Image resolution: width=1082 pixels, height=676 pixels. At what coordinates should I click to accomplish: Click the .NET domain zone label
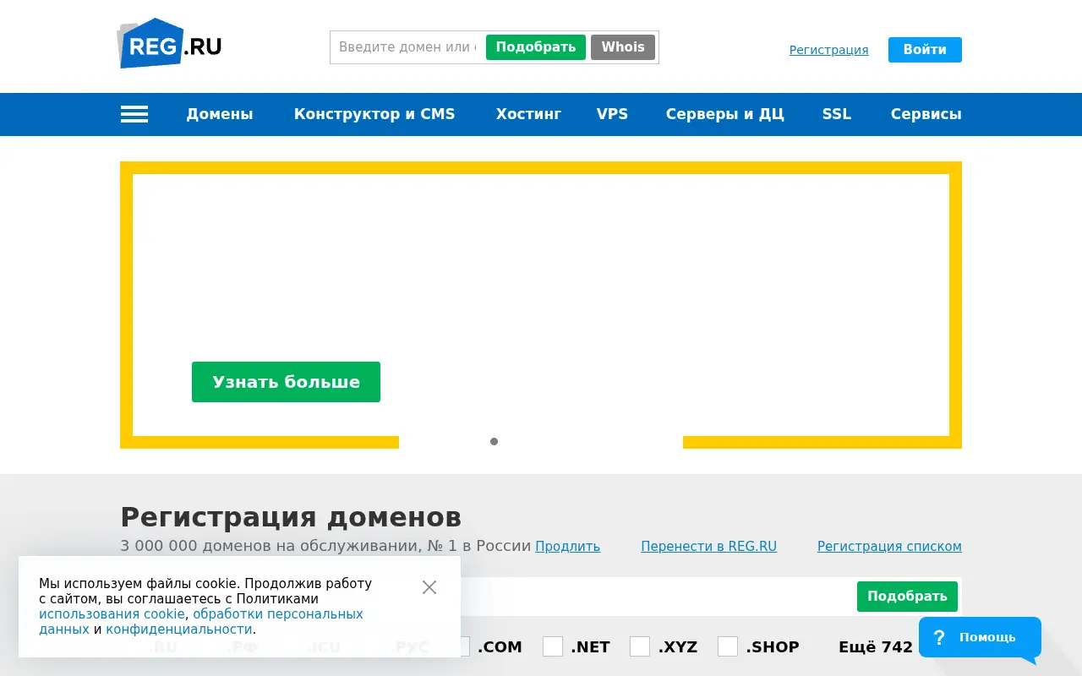pos(590,647)
